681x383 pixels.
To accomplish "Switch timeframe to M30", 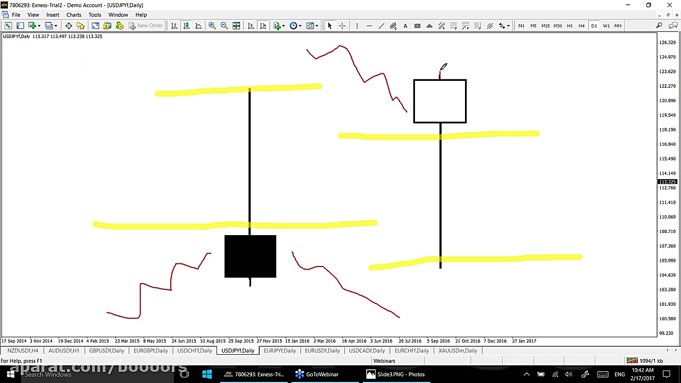I will pos(558,26).
